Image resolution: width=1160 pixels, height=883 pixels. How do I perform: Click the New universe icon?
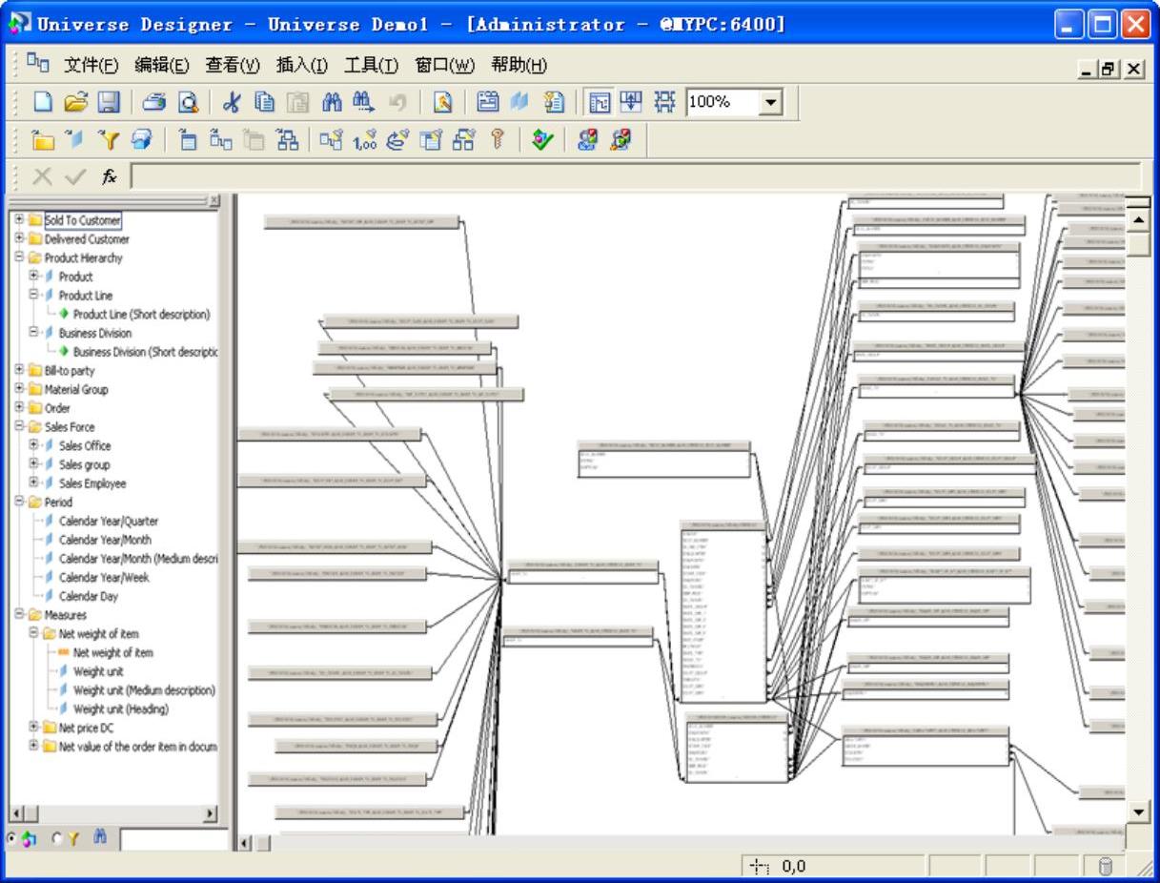(x=41, y=101)
